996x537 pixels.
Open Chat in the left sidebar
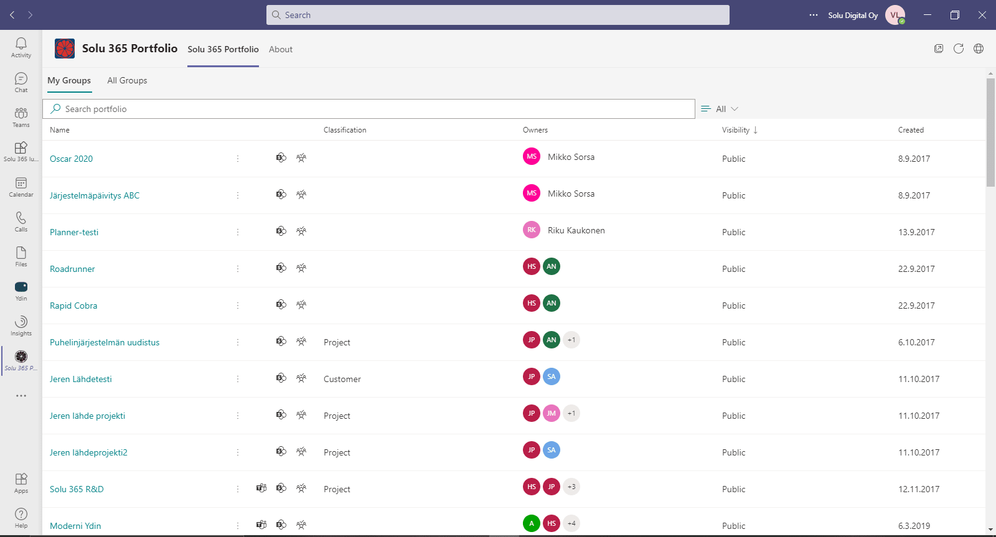tap(21, 82)
